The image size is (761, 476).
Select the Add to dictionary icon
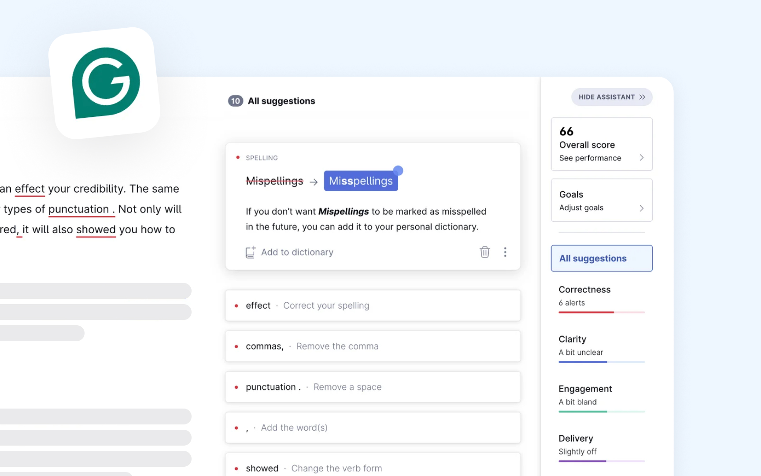coord(250,252)
